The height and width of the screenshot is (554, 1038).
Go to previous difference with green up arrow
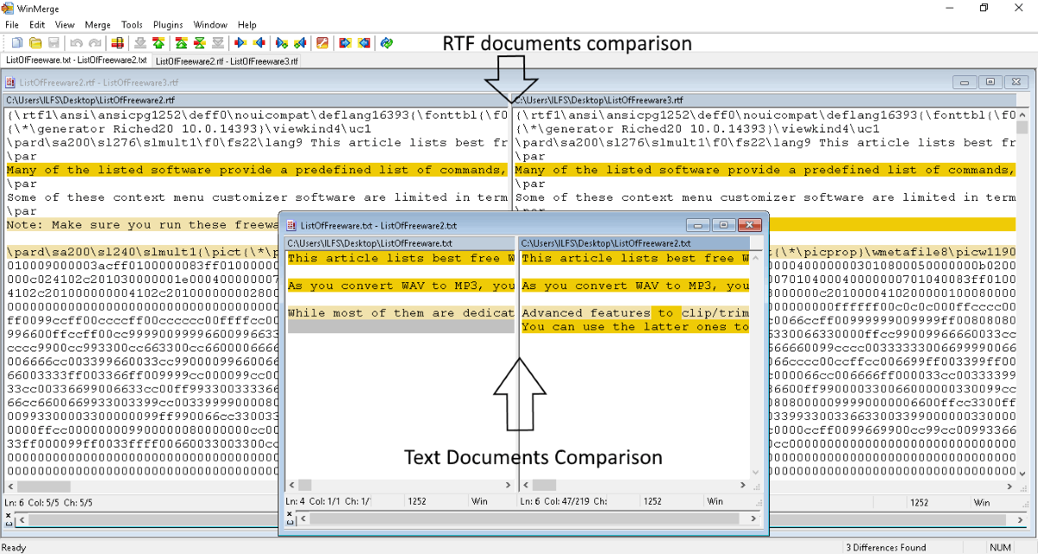click(158, 42)
